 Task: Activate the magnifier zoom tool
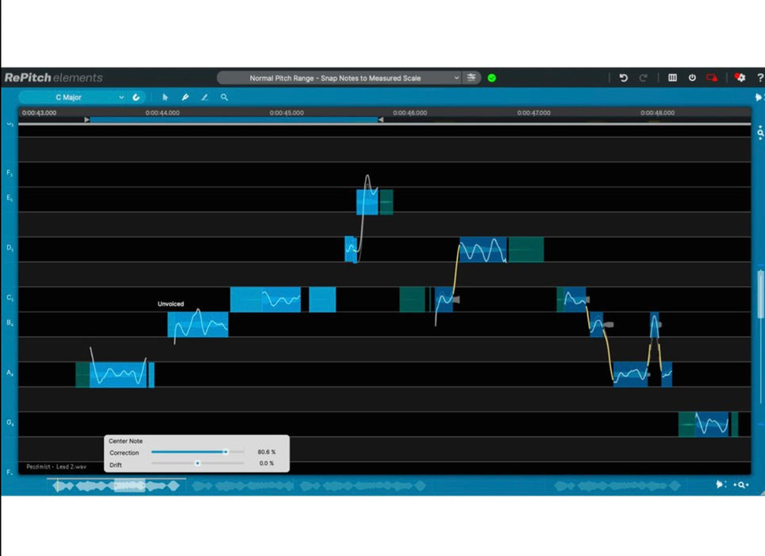click(x=225, y=97)
